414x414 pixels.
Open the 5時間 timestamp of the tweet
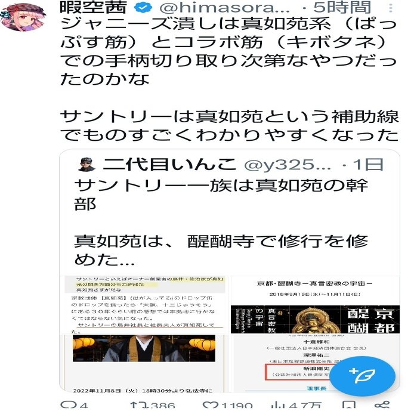click(342, 8)
